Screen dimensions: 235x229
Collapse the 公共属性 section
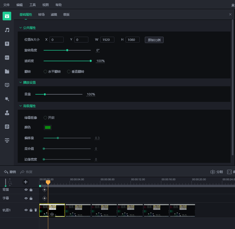21,28
